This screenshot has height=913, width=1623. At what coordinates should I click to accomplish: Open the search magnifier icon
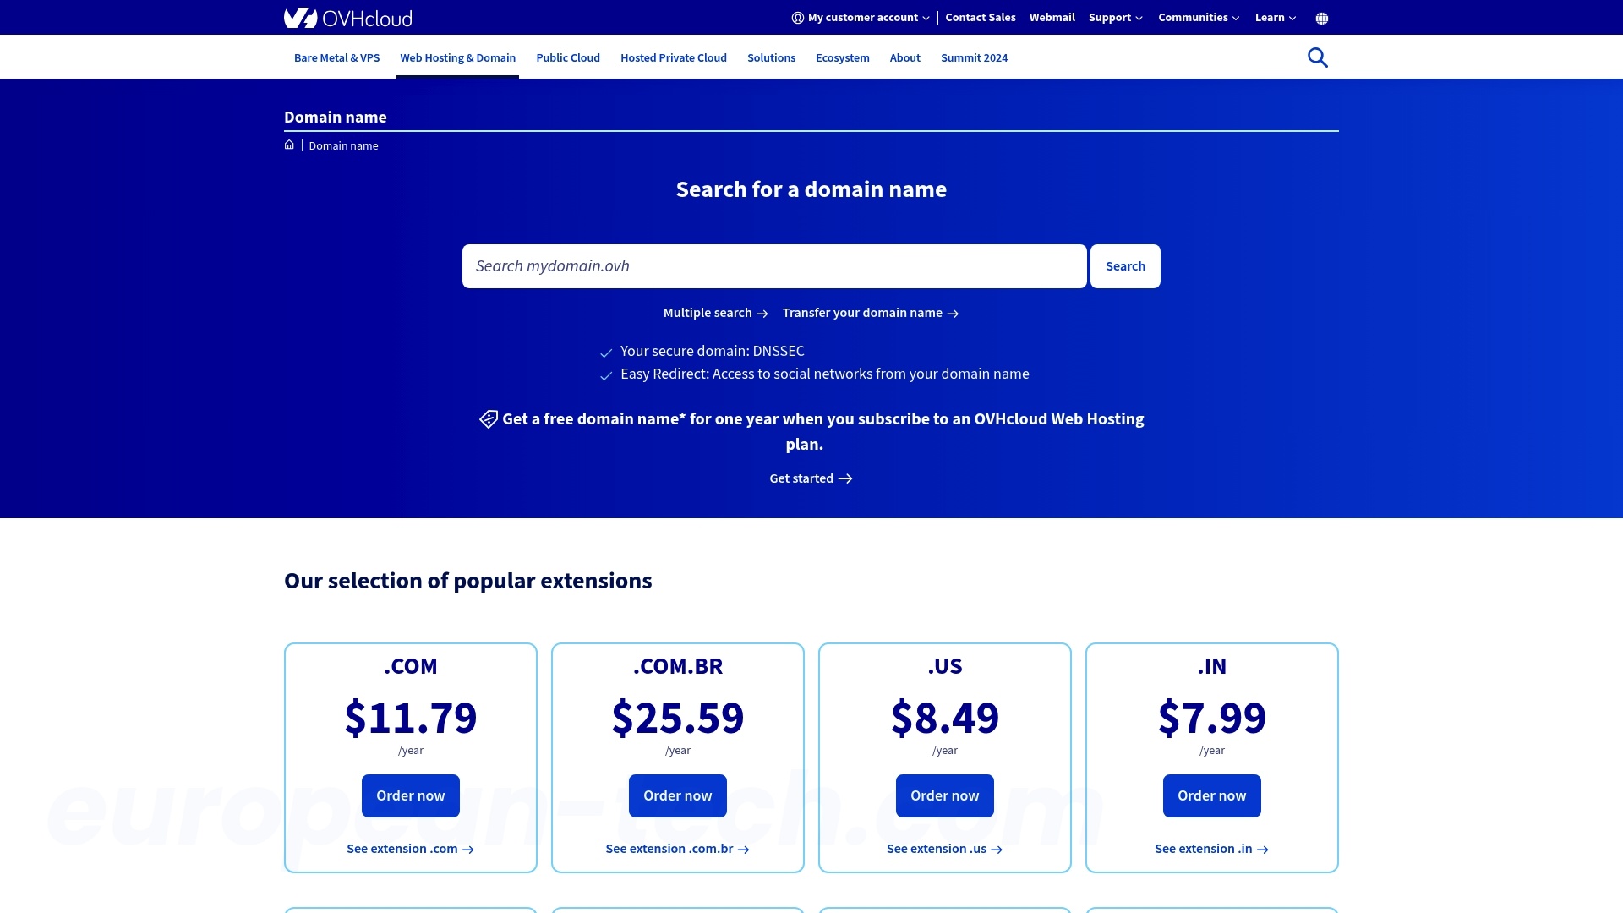pyautogui.click(x=1318, y=57)
